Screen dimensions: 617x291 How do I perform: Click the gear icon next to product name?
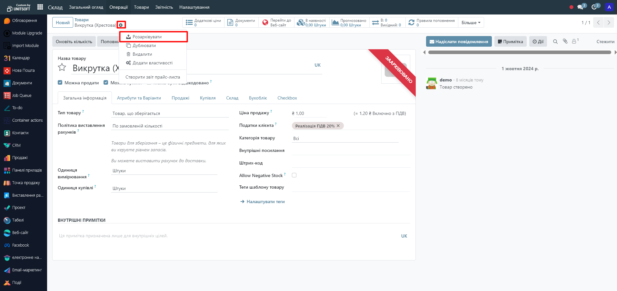[x=121, y=25]
